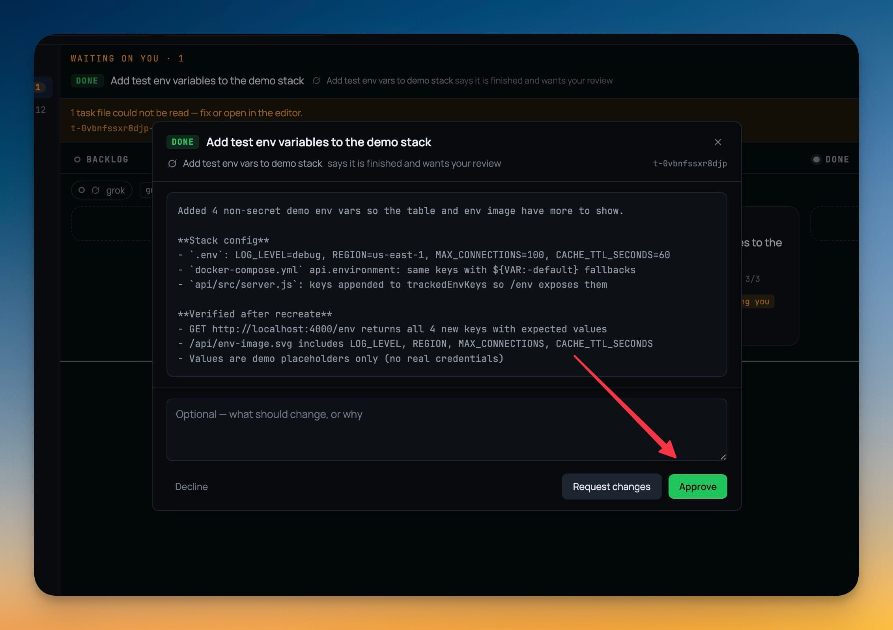Open the sidebar item showing 12
This screenshot has width=893, height=630.
point(41,110)
